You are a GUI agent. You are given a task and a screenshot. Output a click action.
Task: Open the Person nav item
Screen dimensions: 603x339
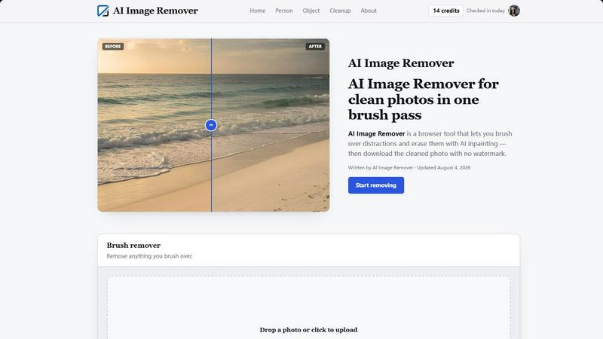click(284, 11)
